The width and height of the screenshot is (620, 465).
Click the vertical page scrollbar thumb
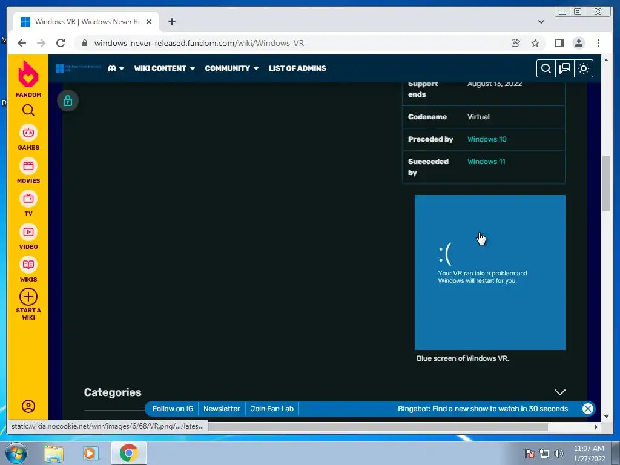(606, 183)
